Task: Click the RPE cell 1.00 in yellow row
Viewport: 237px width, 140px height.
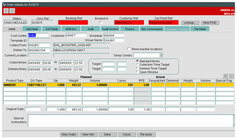Action: (142, 85)
